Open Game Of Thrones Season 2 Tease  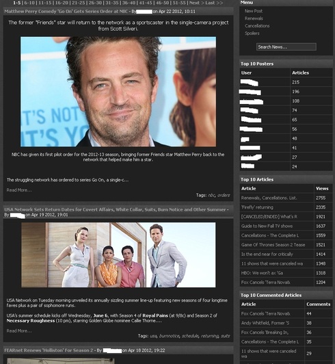coord(273,245)
